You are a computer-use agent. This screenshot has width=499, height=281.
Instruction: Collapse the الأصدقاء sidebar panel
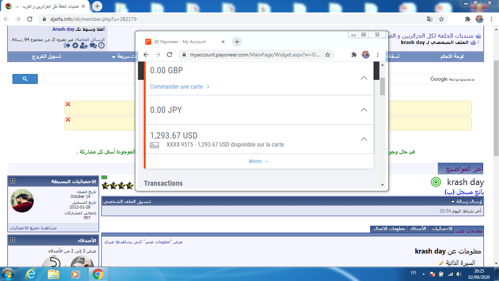click(12, 240)
